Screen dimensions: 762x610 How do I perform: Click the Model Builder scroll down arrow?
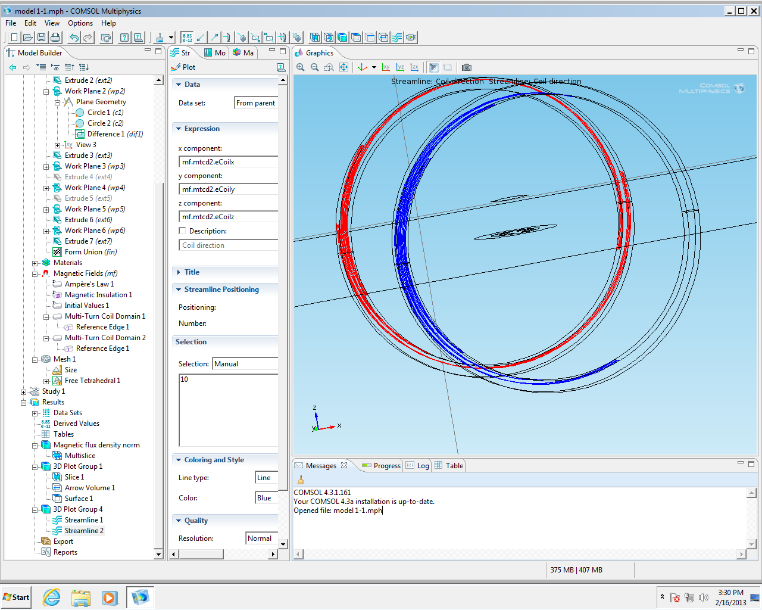[x=158, y=554]
